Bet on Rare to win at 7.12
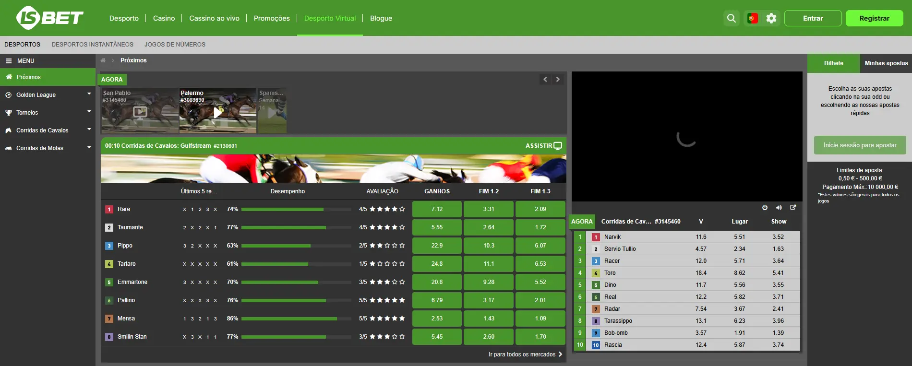Viewport: 912px width, 366px height. 437,209
